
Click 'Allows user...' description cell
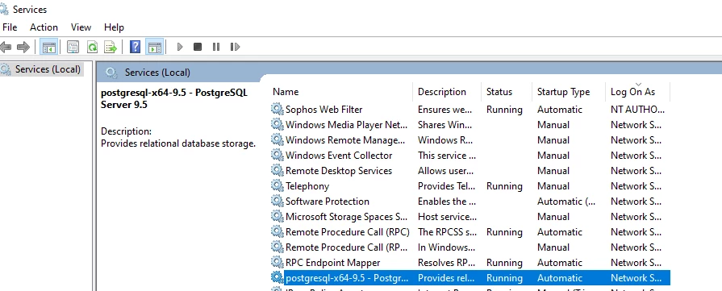446,171
